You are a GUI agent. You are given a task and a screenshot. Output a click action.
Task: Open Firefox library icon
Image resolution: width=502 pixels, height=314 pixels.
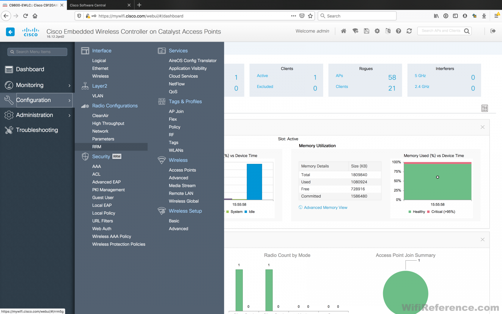[436, 16]
